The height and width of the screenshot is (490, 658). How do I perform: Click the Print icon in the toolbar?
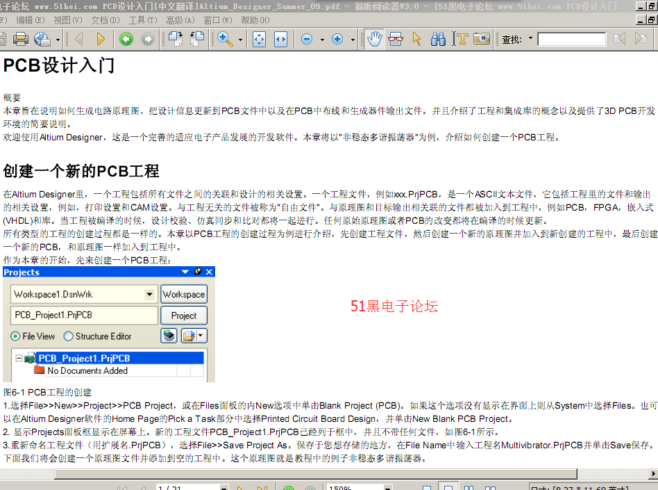pos(20,39)
